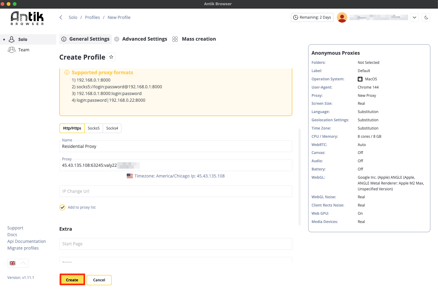Click the clock icon beside Remaining: 2 Days

tap(295, 17)
